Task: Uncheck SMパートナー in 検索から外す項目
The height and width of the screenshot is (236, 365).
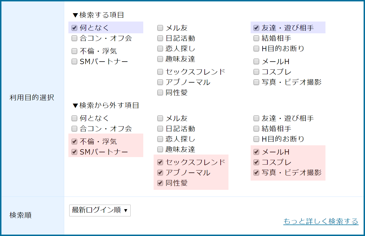Action: tap(74, 152)
